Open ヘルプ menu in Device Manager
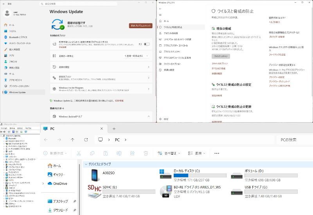 pos(28,128)
